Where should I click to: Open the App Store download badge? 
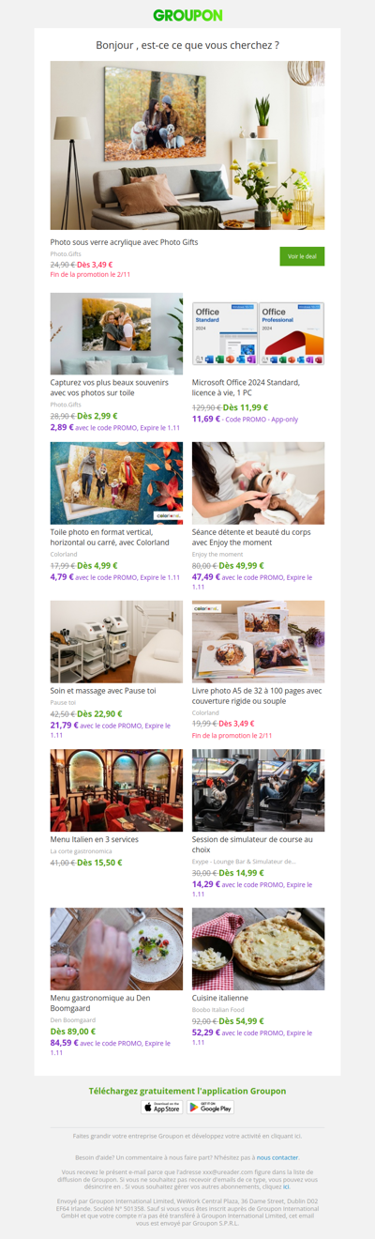[162, 1108]
